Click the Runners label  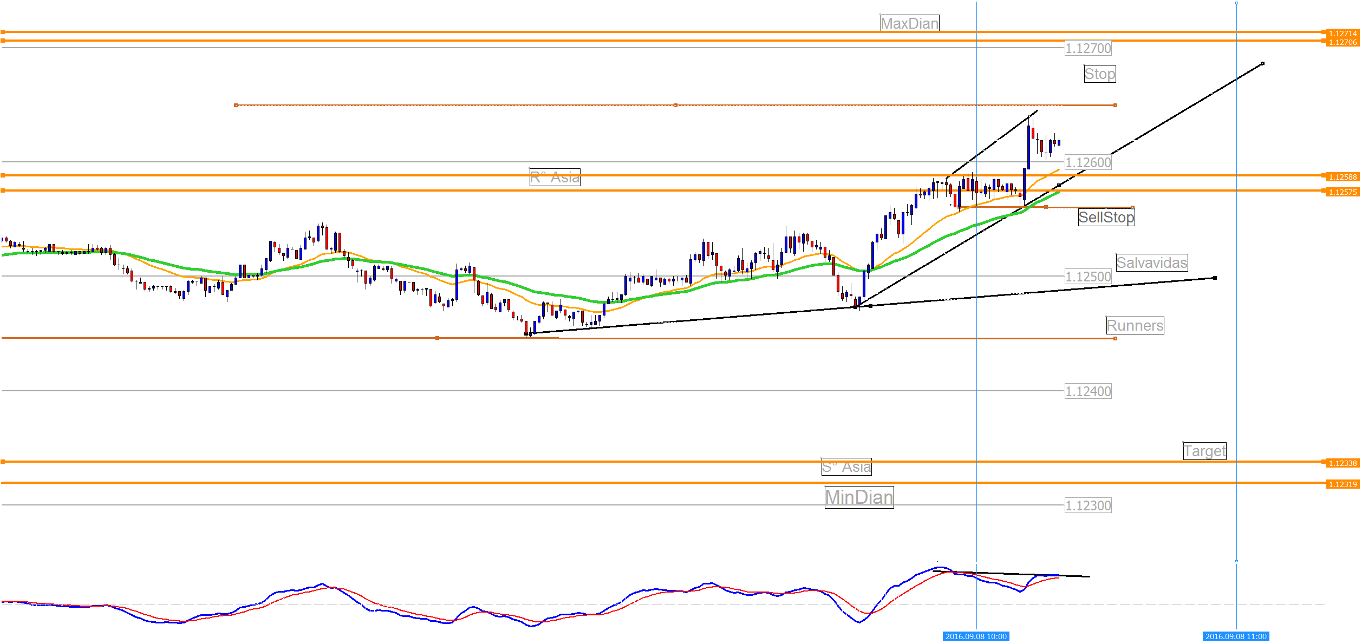pos(1135,326)
